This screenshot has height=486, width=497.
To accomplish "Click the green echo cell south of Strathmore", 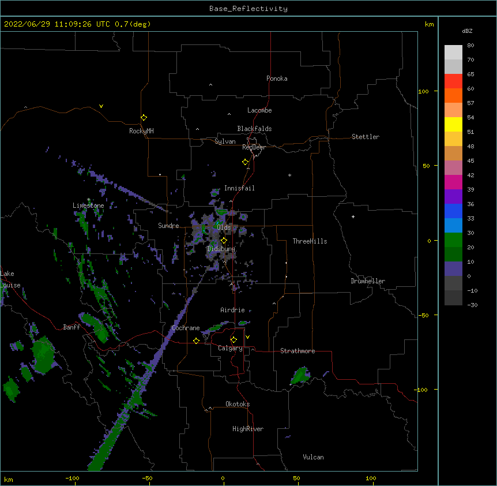I will tap(300, 376).
